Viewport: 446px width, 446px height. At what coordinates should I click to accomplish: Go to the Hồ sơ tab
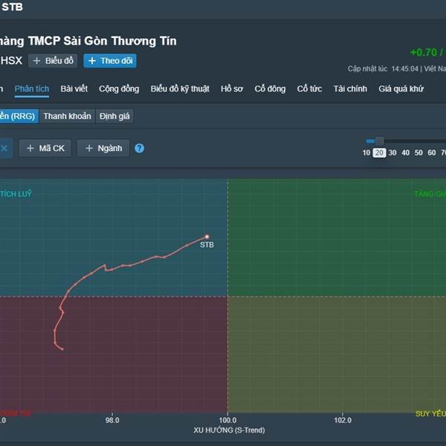[x=232, y=88]
